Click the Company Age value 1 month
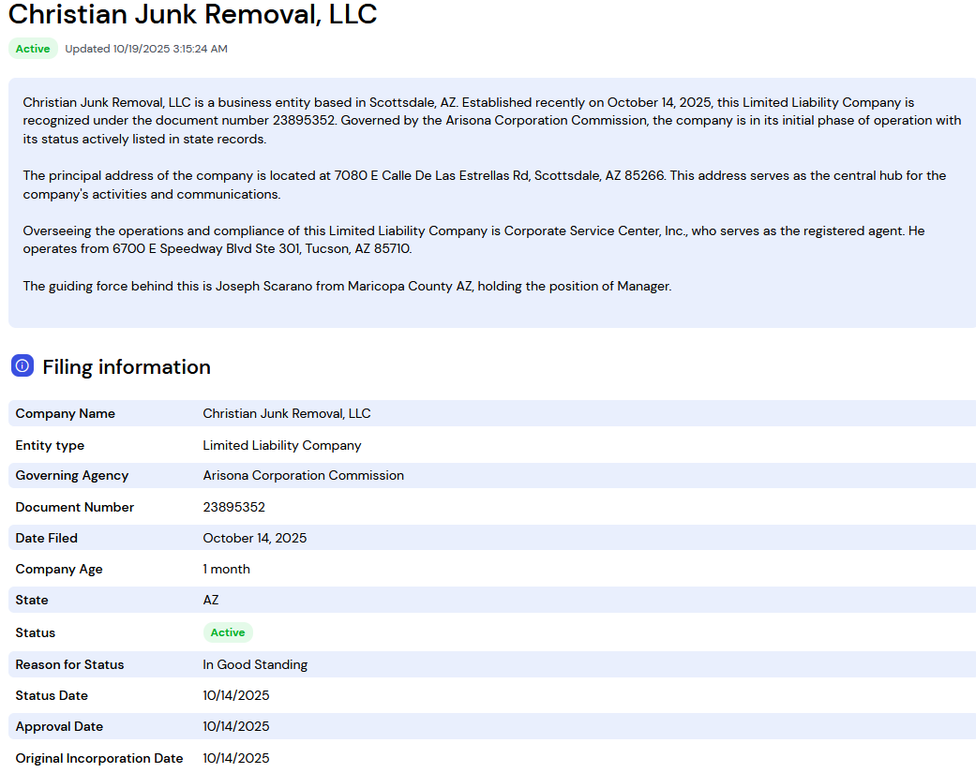This screenshot has width=976, height=773. tap(226, 569)
